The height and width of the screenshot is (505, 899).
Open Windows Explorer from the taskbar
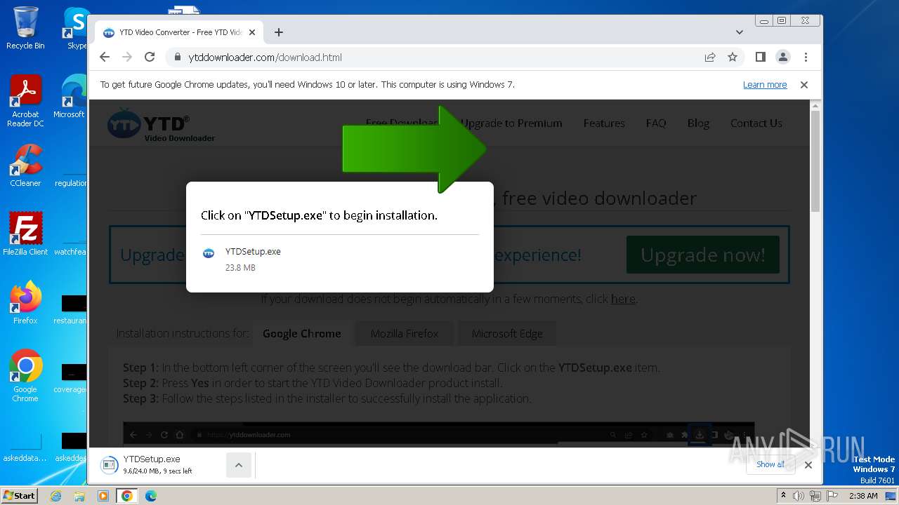79,496
